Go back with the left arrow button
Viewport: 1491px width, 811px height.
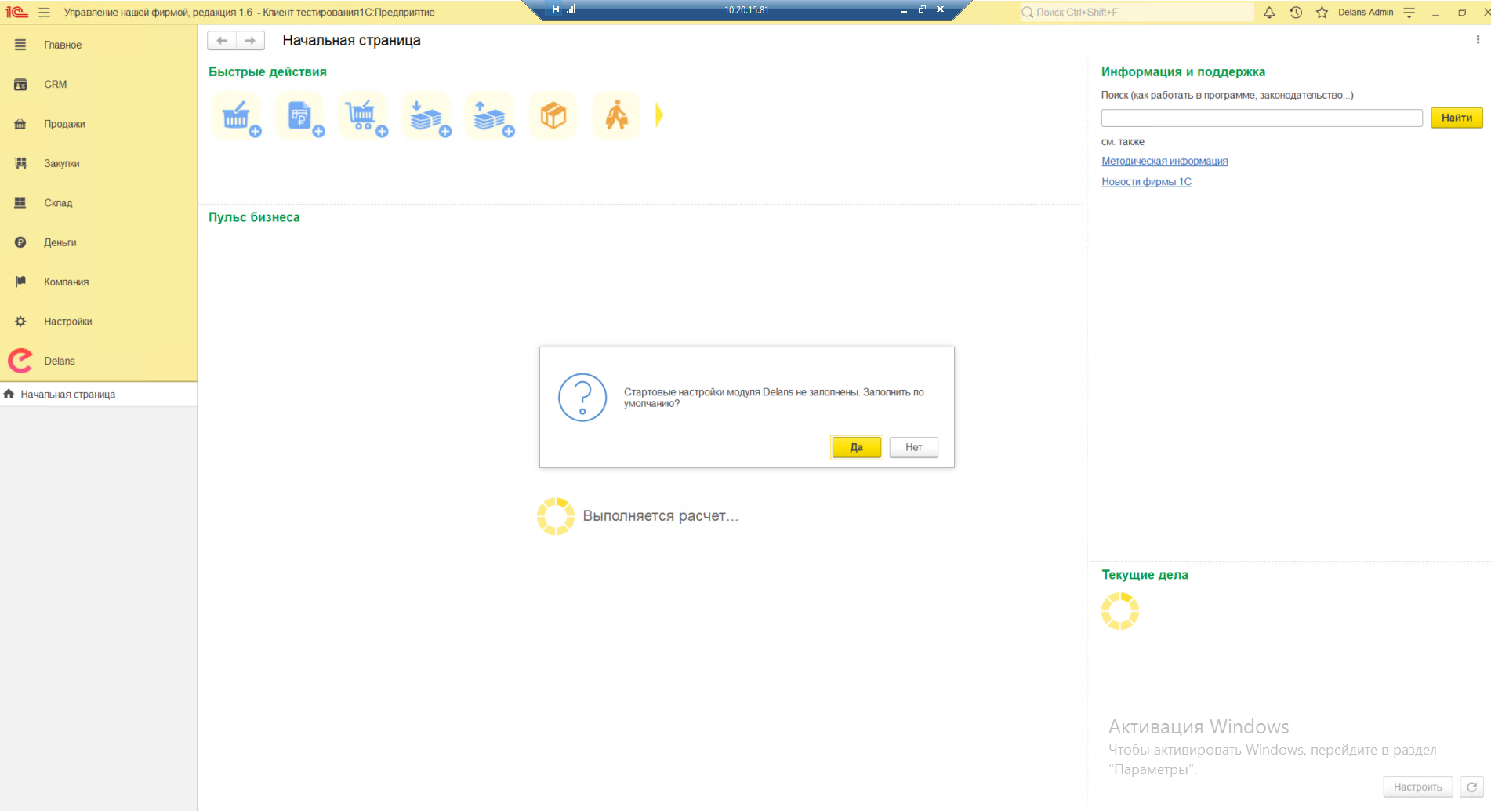click(x=222, y=41)
